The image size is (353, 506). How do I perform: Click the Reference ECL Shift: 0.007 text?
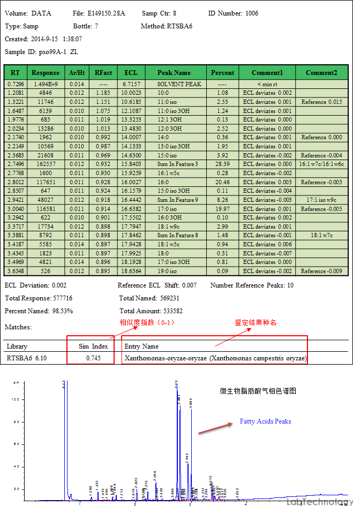click(x=157, y=285)
